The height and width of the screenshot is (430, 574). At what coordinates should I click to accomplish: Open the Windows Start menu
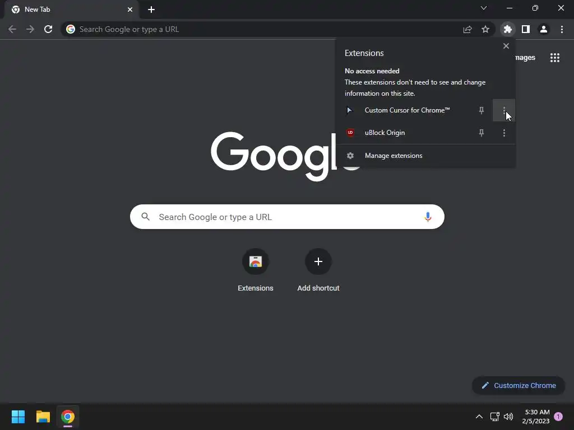coord(18,417)
